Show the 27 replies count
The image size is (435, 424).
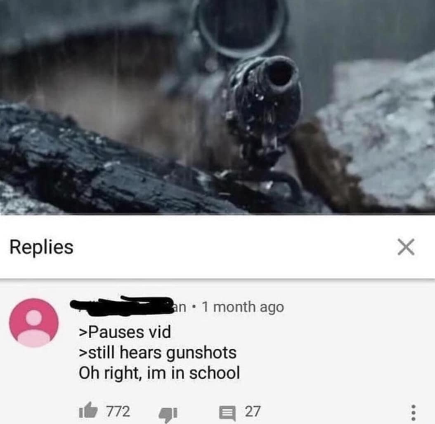coord(253,411)
